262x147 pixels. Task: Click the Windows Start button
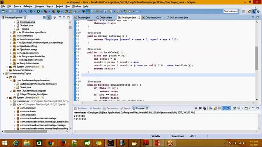point(5,143)
